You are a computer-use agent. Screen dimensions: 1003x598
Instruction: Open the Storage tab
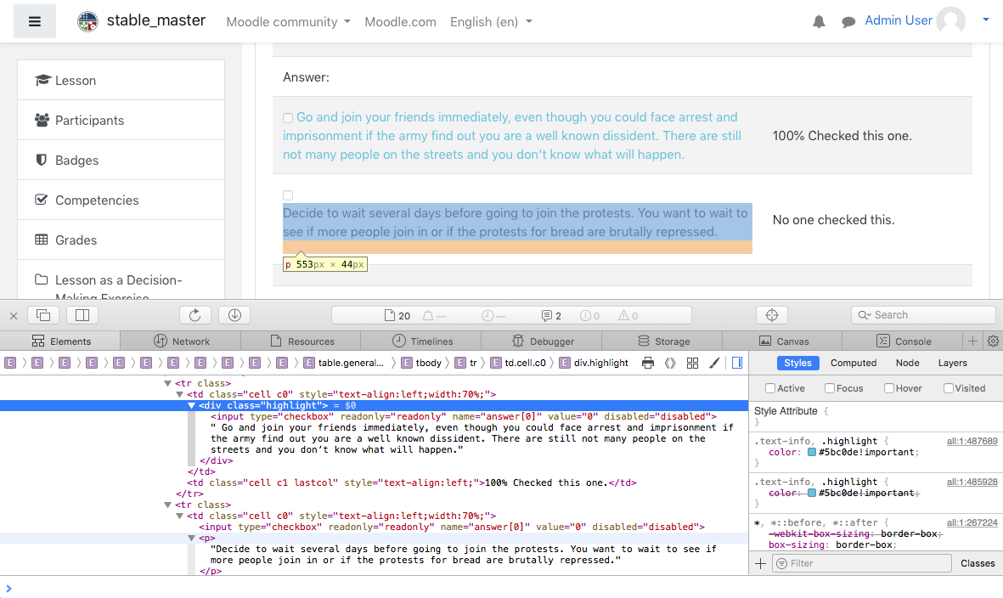click(x=662, y=341)
